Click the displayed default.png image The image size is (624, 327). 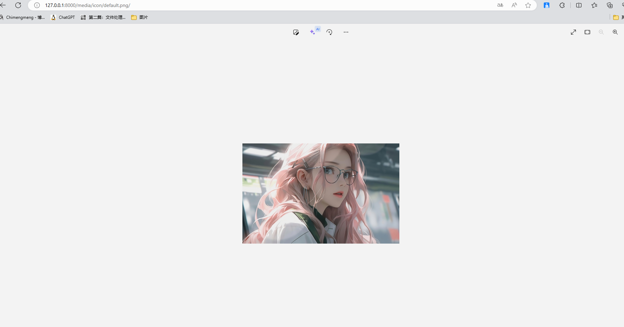click(x=321, y=193)
